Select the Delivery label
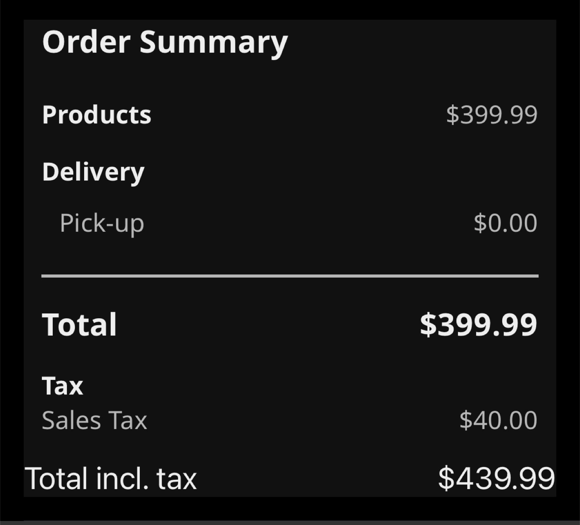 (93, 172)
